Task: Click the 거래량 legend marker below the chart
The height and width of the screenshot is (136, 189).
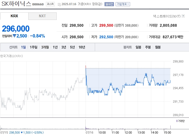Action: pos(177,121)
